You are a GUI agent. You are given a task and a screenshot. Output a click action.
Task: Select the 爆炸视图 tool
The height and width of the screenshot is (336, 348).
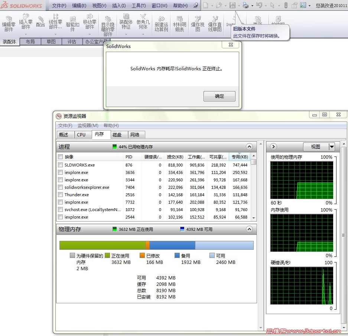(x=198, y=24)
